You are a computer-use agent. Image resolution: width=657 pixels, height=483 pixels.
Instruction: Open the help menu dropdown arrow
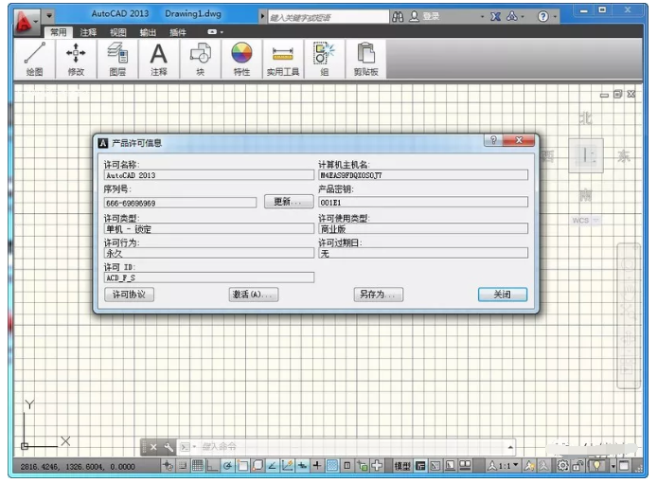(555, 17)
